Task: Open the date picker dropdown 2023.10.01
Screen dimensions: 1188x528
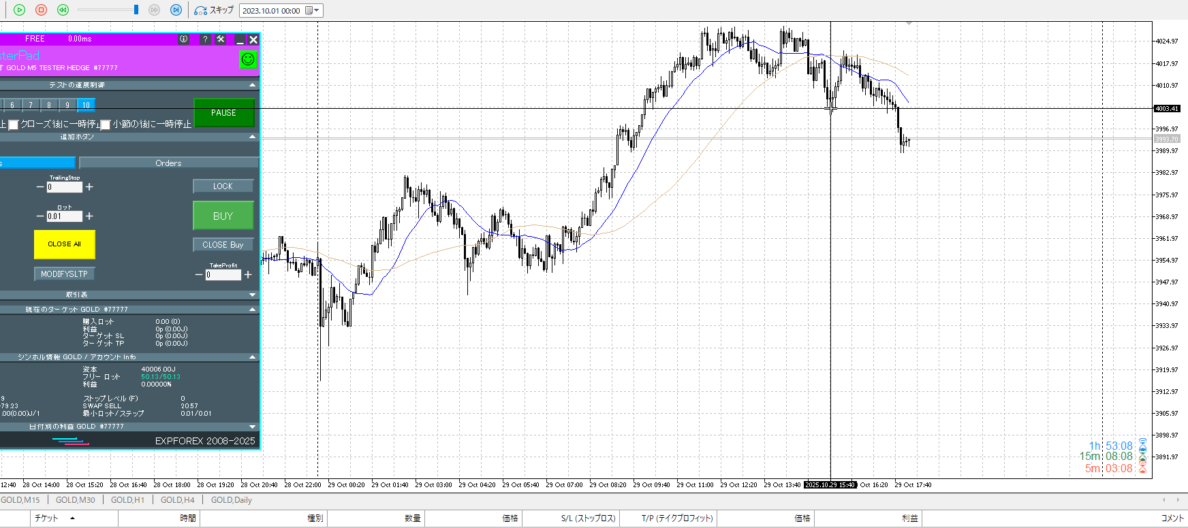Action: click(317, 10)
